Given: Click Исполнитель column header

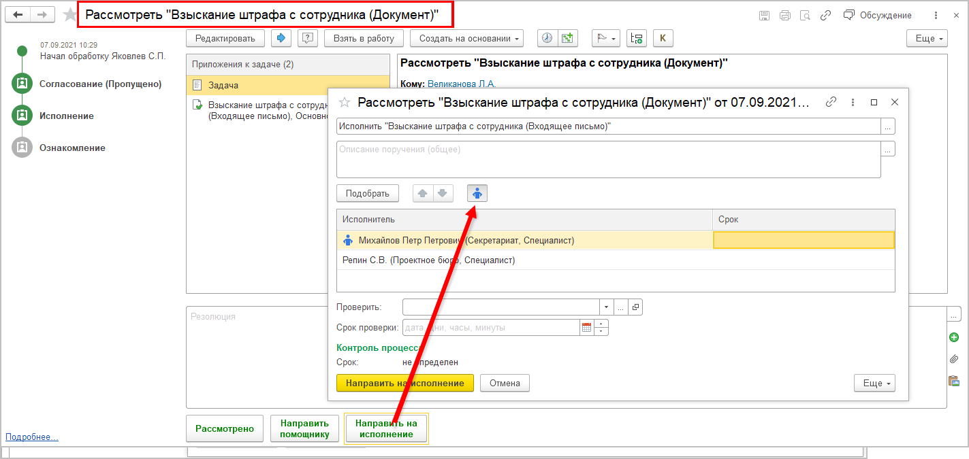Looking at the screenshot, I should [524, 220].
